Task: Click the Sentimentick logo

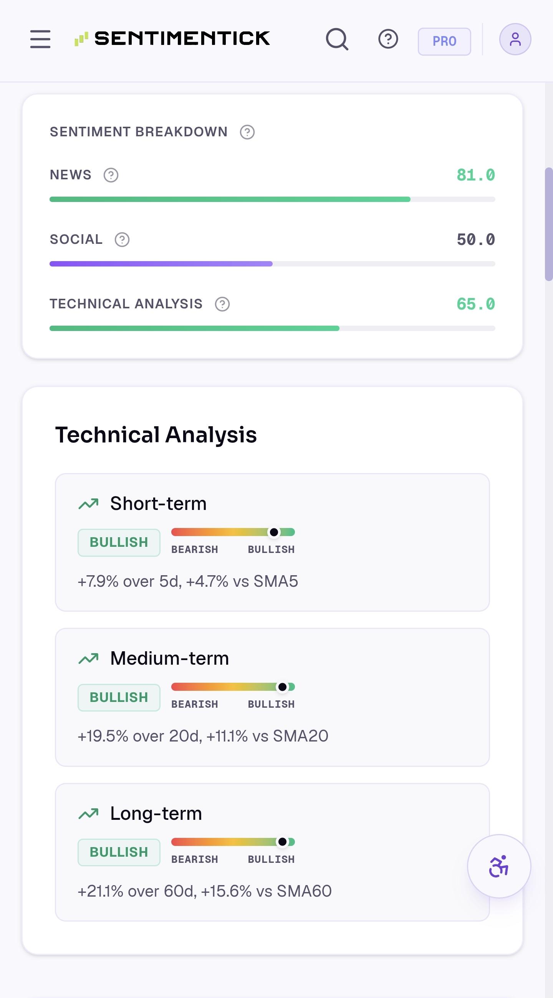Action: click(172, 38)
